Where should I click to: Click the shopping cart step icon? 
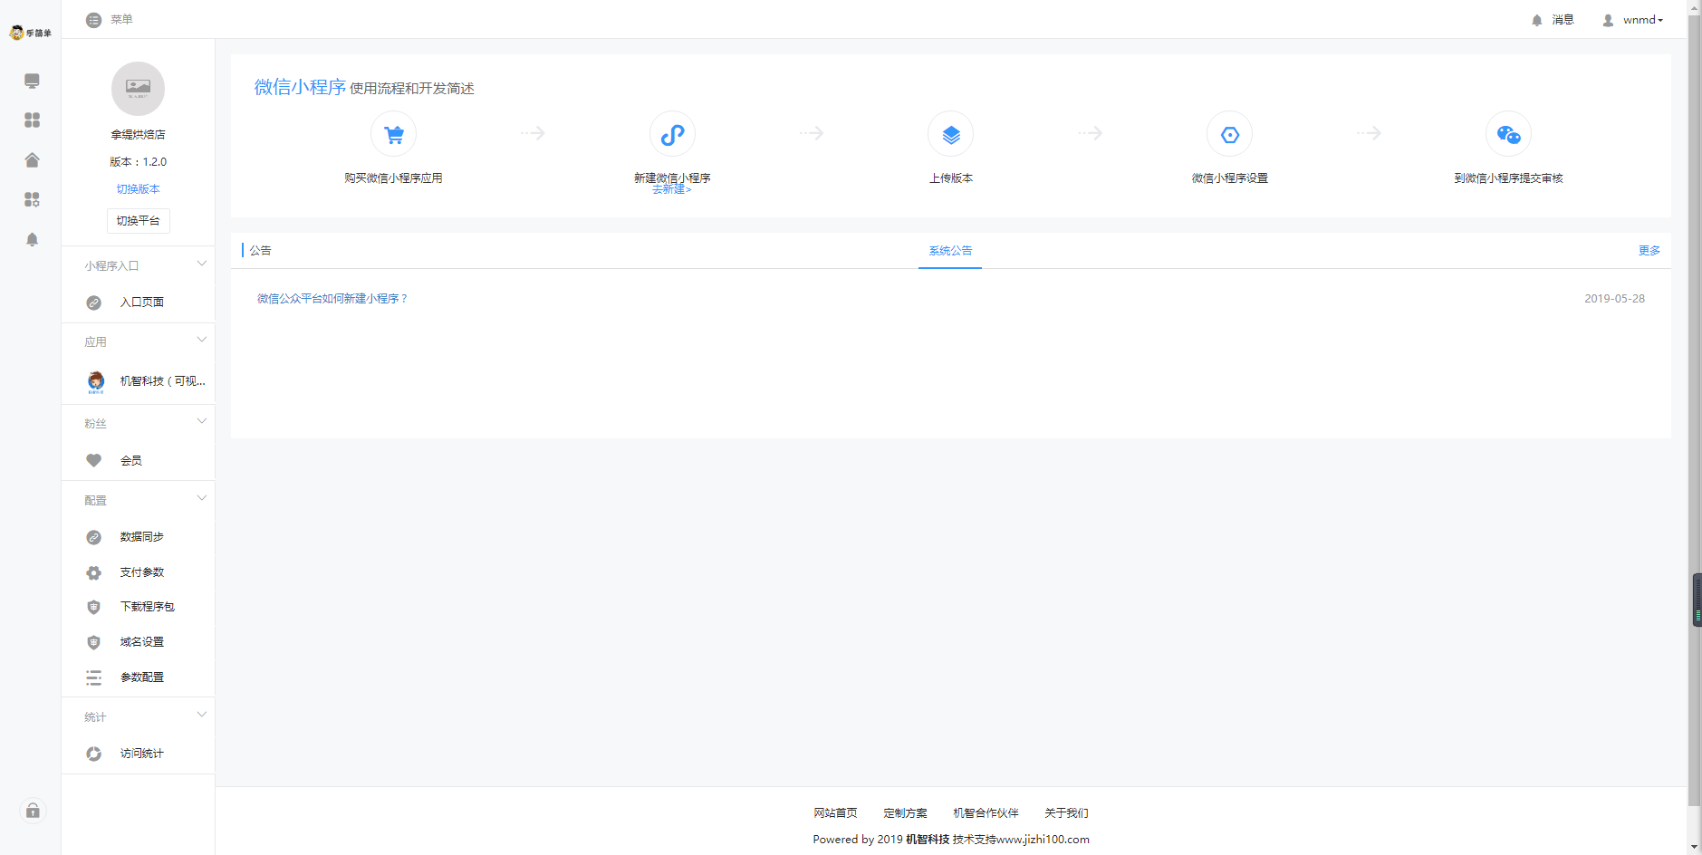click(x=393, y=134)
